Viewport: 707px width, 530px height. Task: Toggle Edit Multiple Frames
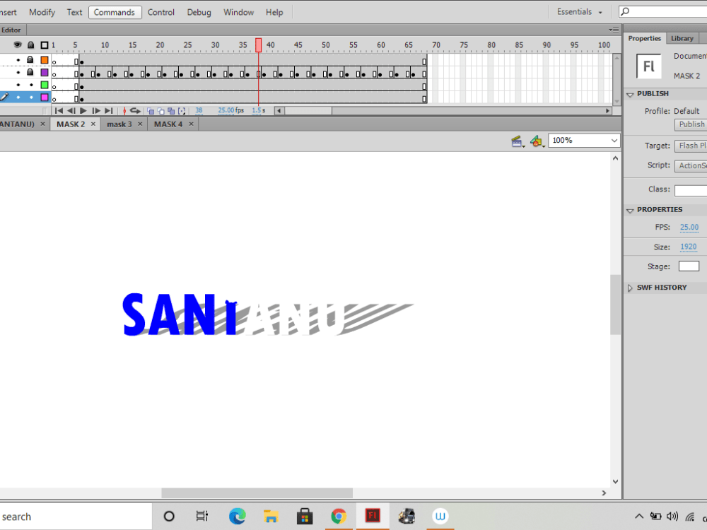(x=171, y=111)
